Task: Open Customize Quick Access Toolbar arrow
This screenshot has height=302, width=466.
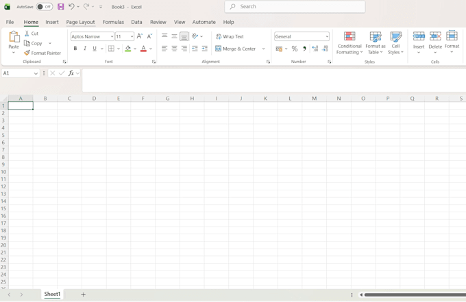Action: [x=101, y=7]
